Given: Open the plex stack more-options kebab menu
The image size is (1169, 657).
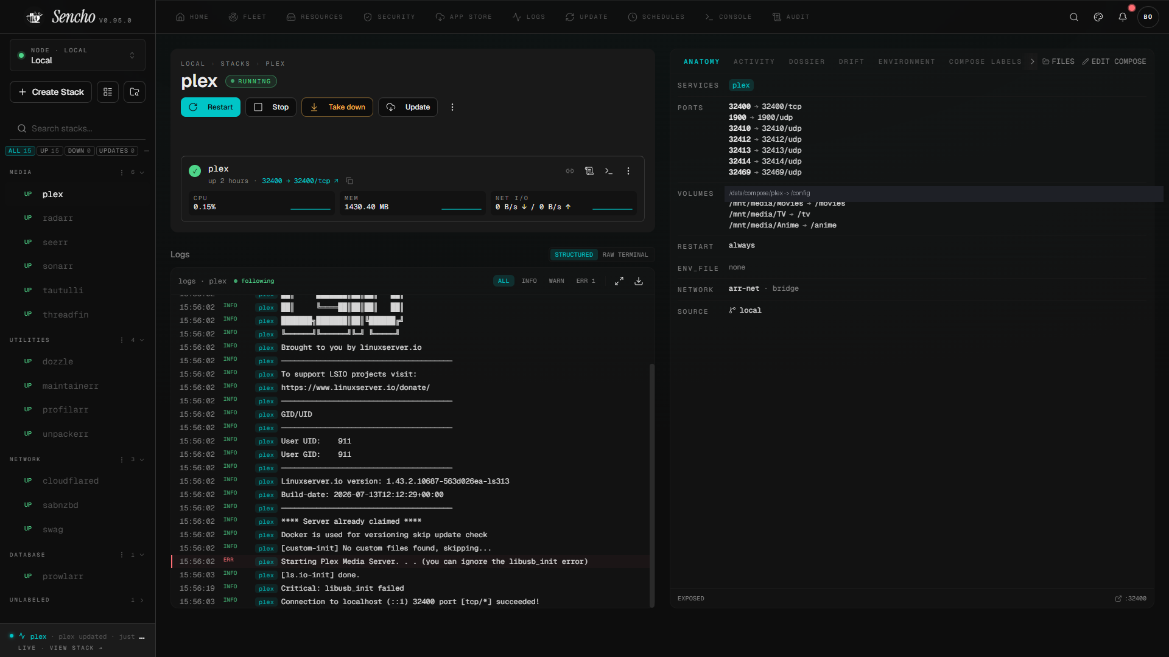Looking at the screenshot, I should tap(452, 107).
